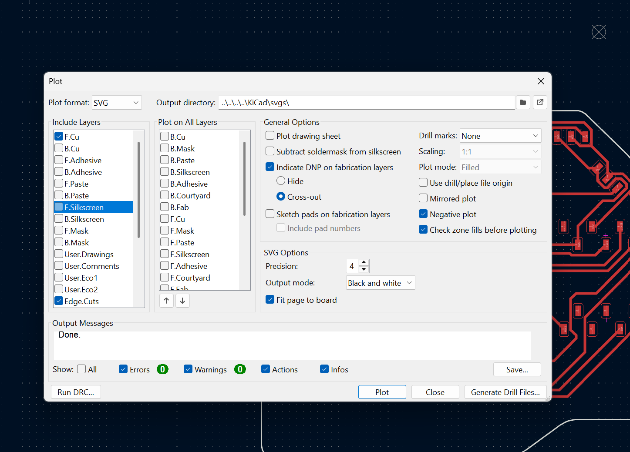Check B.Fab in Plot on All Layers

(x=165, y=207)
